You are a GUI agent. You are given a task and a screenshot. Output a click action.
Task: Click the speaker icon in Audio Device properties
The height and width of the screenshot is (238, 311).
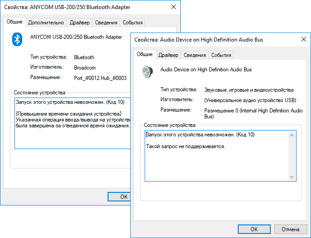tap(147, 71)
